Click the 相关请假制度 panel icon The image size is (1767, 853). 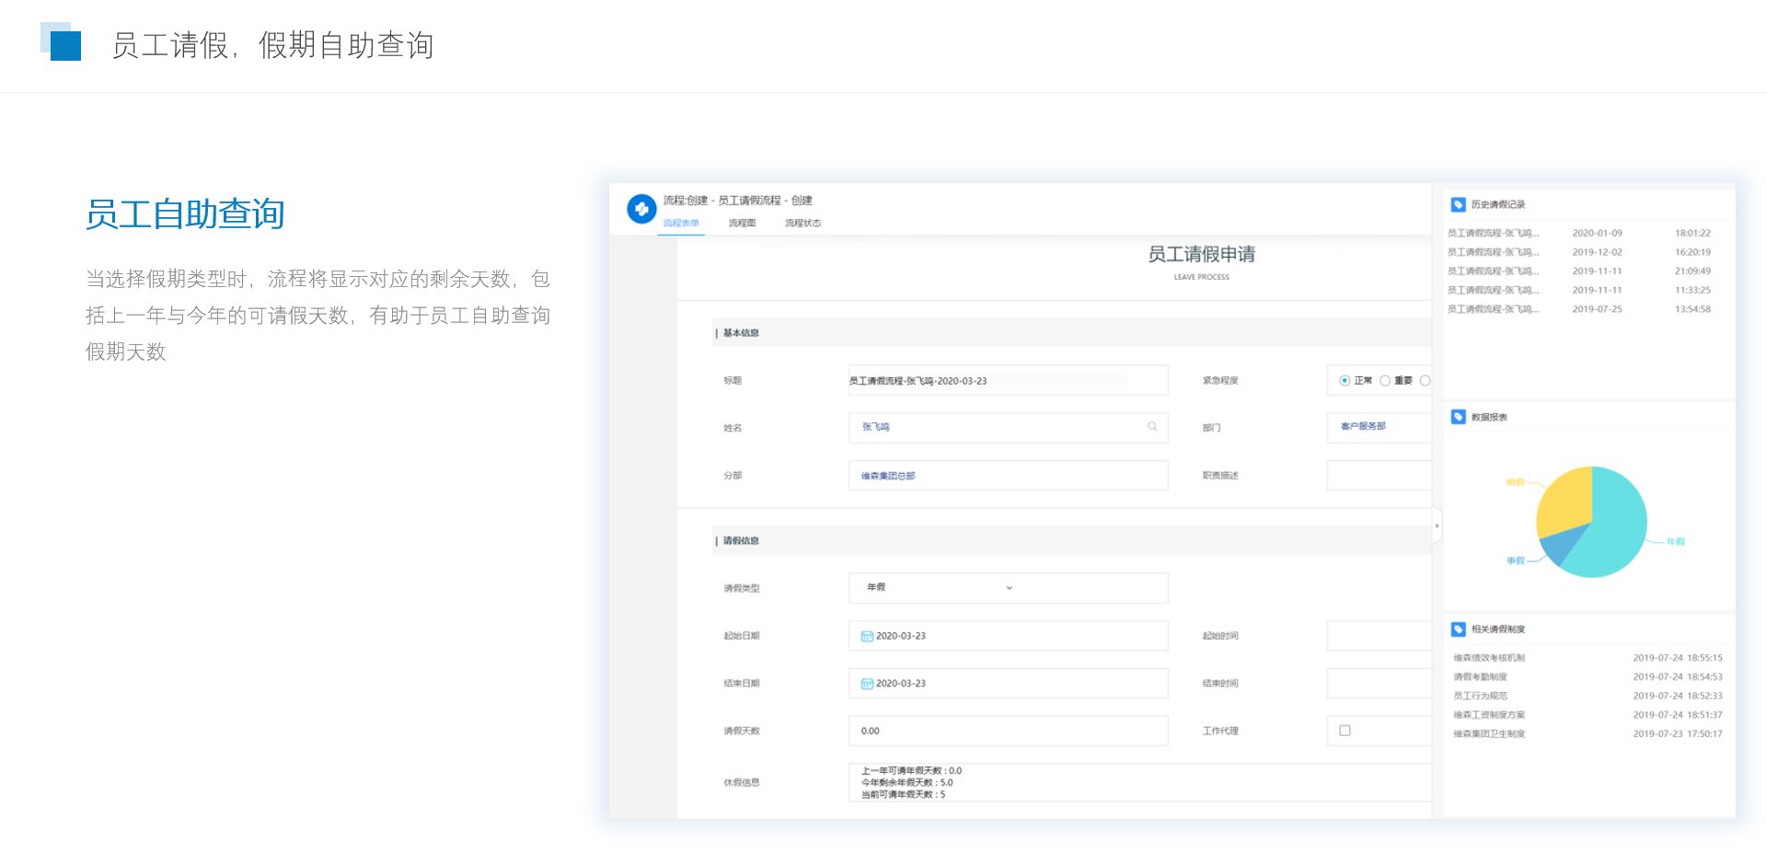tap(1458, 629)
